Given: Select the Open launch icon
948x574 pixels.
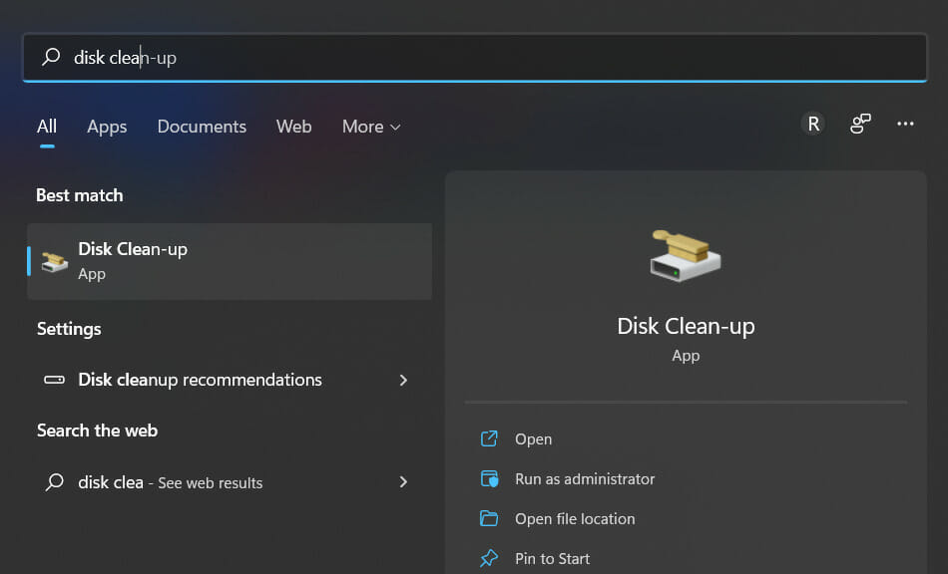Looking at the screenshot, I should point(489,438).
